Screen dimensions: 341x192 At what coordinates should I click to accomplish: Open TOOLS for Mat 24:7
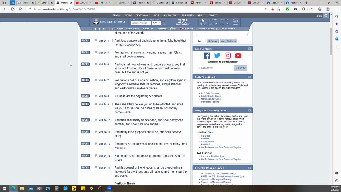tap(85, 80)
